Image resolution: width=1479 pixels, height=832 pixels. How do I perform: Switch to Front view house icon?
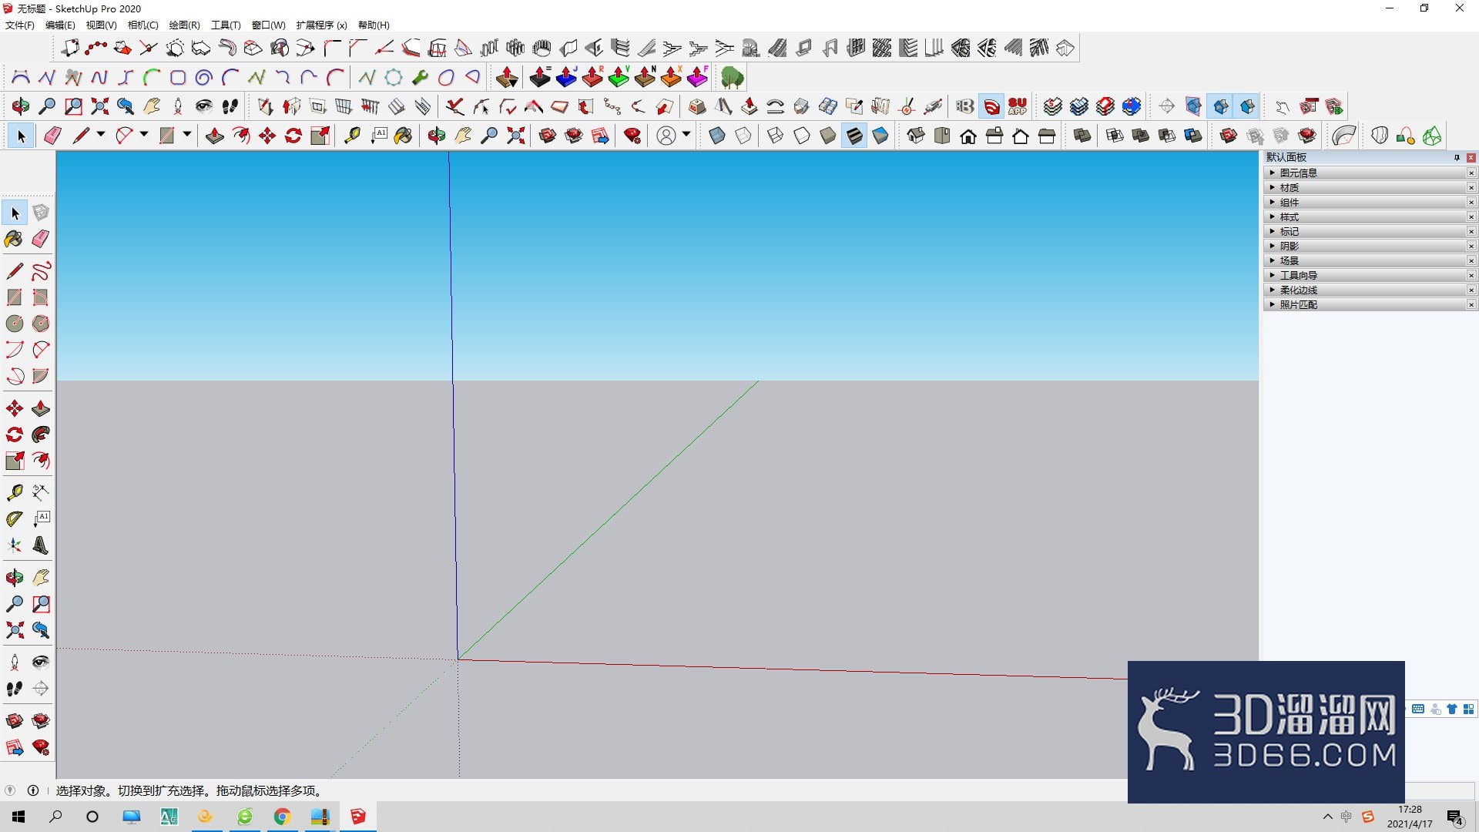click(x=968, y=136)
